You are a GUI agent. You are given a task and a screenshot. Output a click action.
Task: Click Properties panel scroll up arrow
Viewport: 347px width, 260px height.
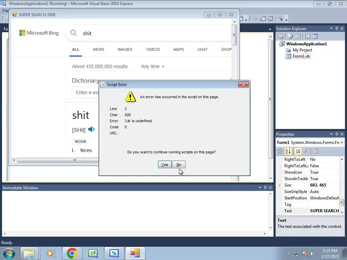[x=342, y=159]
